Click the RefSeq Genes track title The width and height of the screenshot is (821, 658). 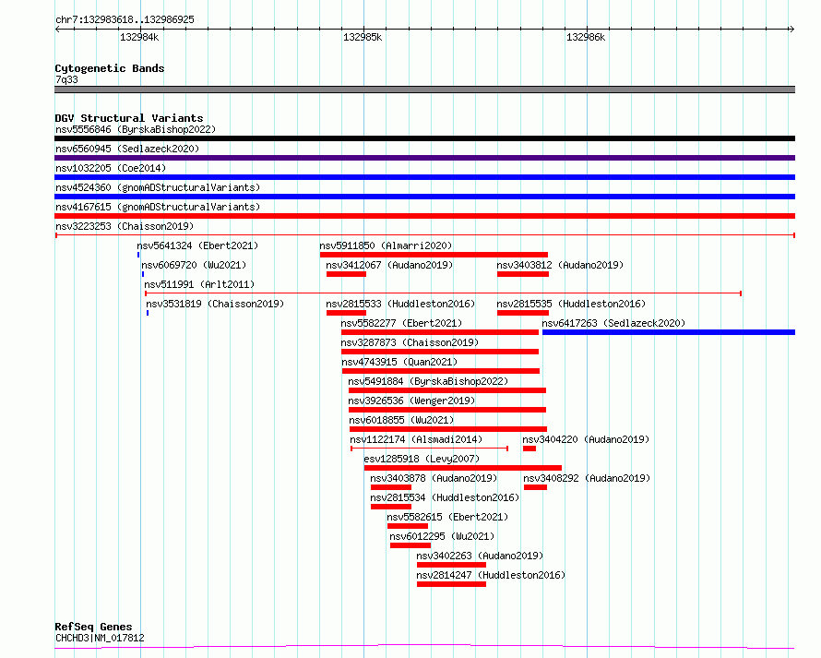tap(93, 627)
